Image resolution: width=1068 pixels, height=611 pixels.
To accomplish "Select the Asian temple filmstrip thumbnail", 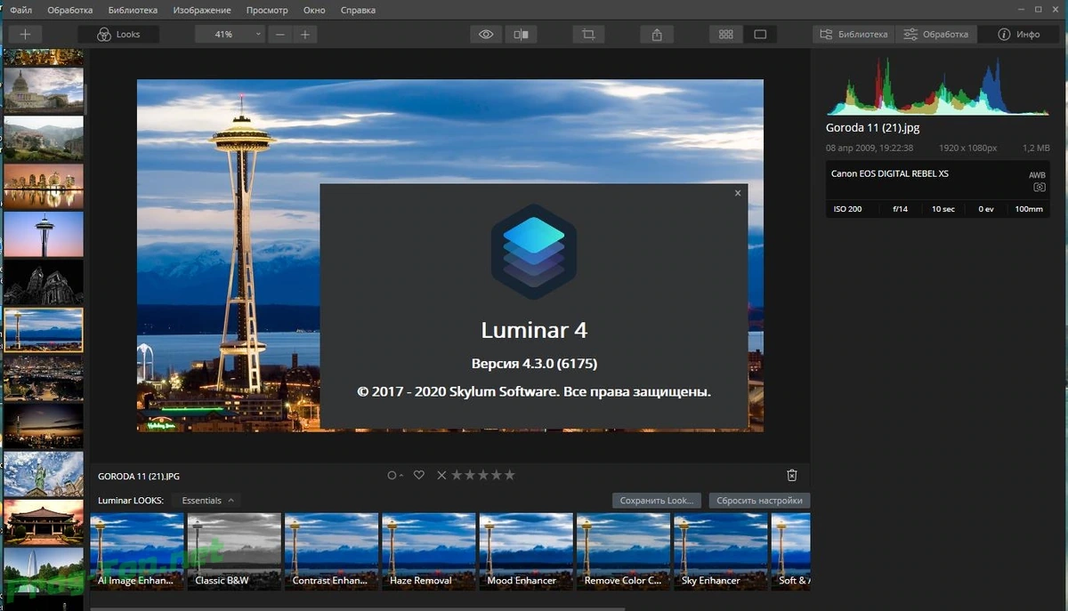I will 44,522.
